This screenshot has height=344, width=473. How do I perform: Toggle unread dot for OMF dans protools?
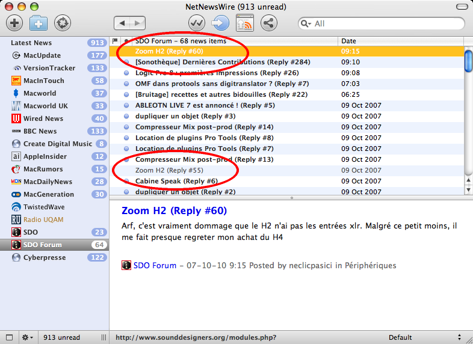[x=126, y=84]
